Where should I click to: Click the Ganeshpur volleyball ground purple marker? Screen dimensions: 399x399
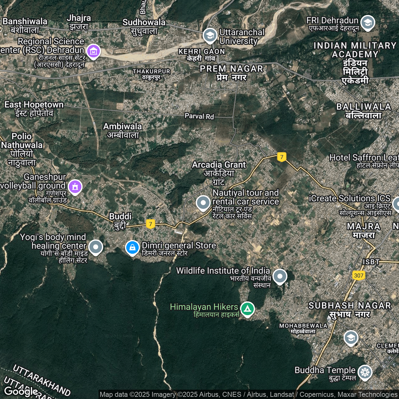click(75, 187)
